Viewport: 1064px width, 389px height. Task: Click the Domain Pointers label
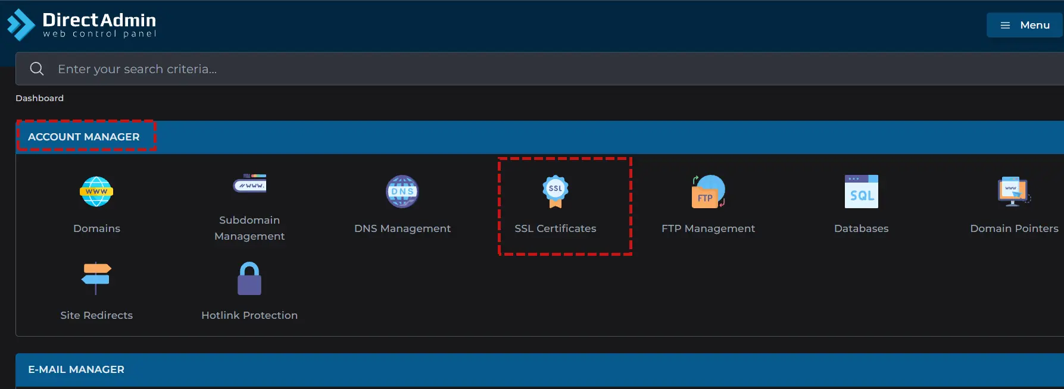pos(1014,228)
